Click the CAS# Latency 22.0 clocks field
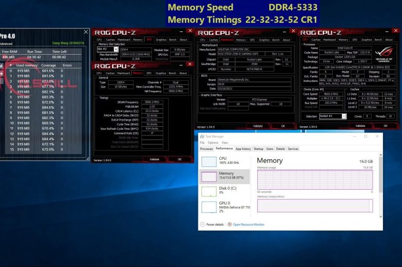402x267 pixels. tap(152, 111)
